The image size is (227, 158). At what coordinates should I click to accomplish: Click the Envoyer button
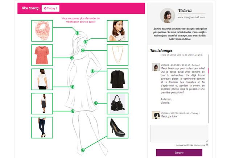coord(179,153)
